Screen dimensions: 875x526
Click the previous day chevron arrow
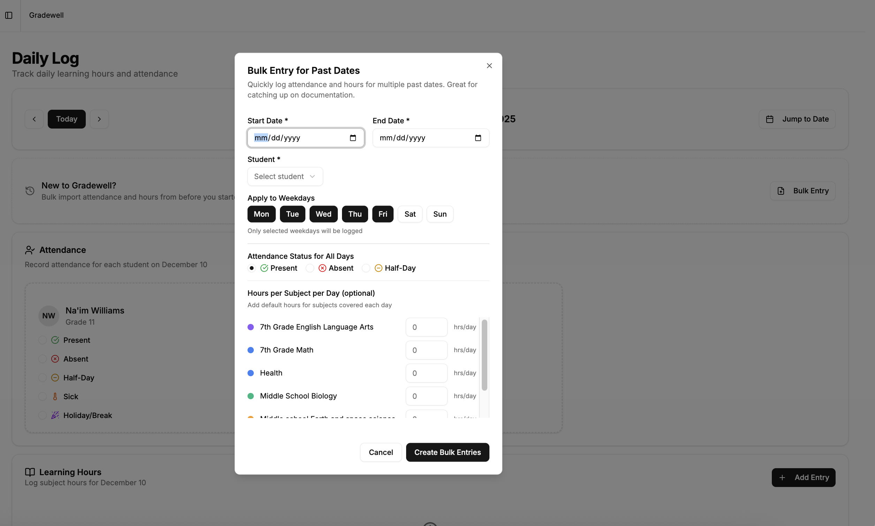coord(34,119)
